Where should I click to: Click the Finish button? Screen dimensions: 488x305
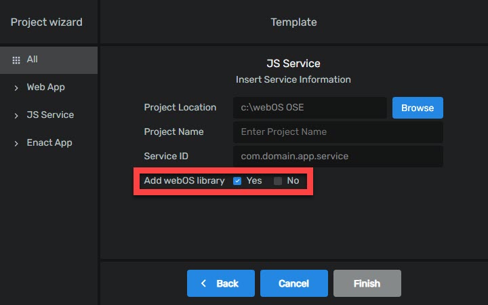click(x=367, y=283)
